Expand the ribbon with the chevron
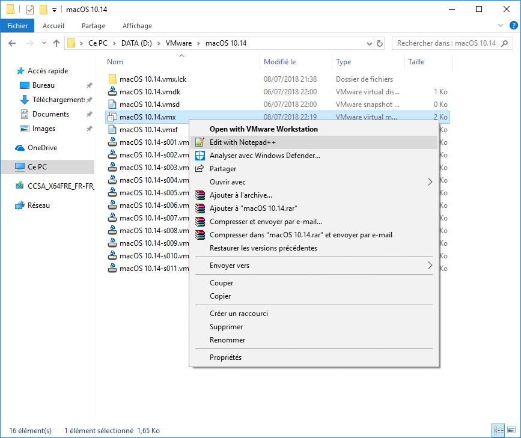This screenshot has height=438, width=521. 501,25
